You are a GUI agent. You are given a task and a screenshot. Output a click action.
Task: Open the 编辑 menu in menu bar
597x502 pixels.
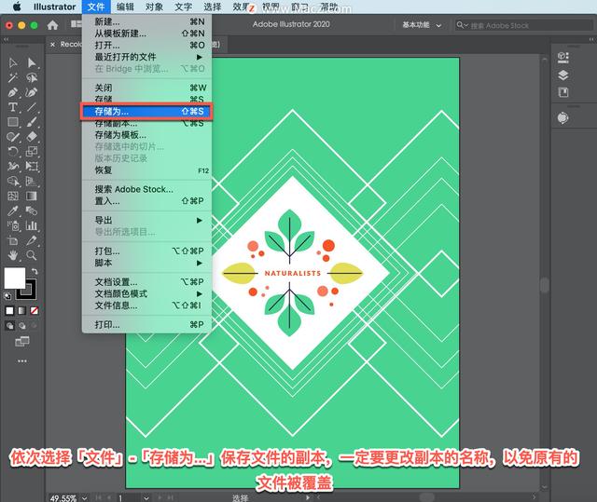click(x=125, y=7)
